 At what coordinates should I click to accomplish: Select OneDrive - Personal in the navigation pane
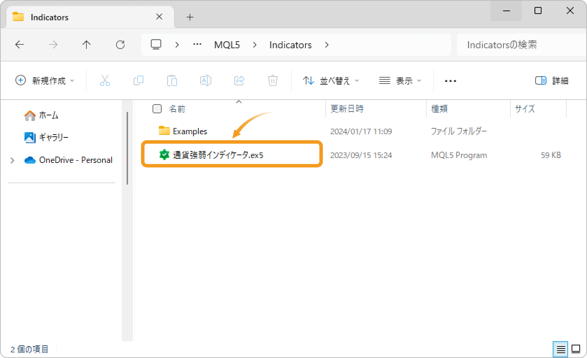pos(76,160)
